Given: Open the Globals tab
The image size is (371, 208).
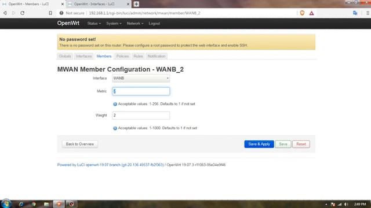Looking at the screenshot, I should click(x=65, y=56).
